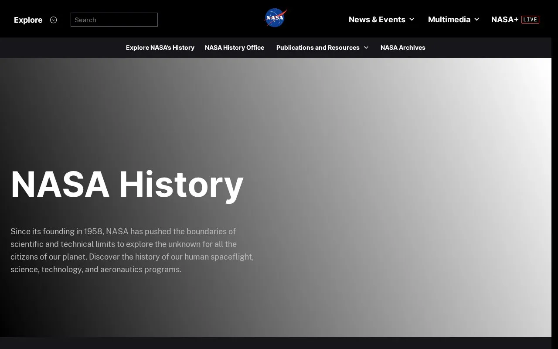Go to Explore NASA's History
Screen dimensions: 558x349
coord(160,48)
